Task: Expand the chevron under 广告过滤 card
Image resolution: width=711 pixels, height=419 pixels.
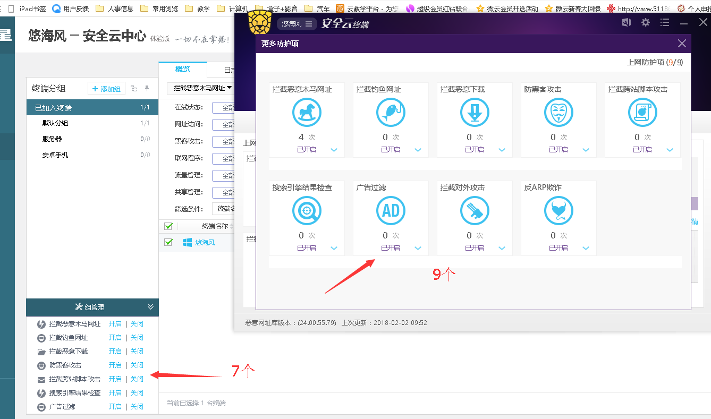Action: [x=418, y=248]
